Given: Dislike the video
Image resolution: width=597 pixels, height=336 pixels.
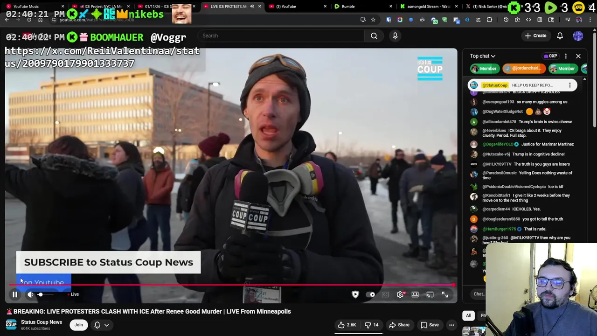Looking at the screenshot, I should [x=372, y=325].
